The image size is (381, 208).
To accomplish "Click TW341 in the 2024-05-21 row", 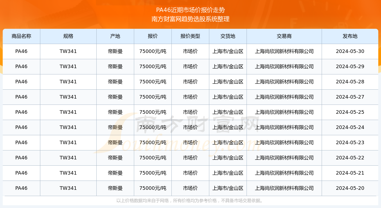I will tap(68, 173).
